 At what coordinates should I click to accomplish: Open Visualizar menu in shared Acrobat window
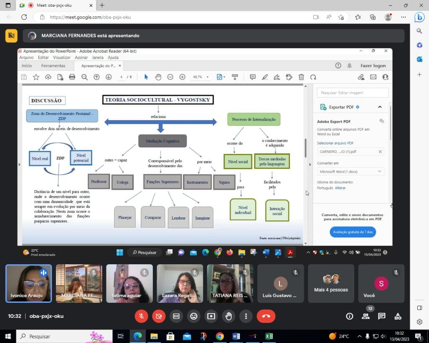coord(62,57)
